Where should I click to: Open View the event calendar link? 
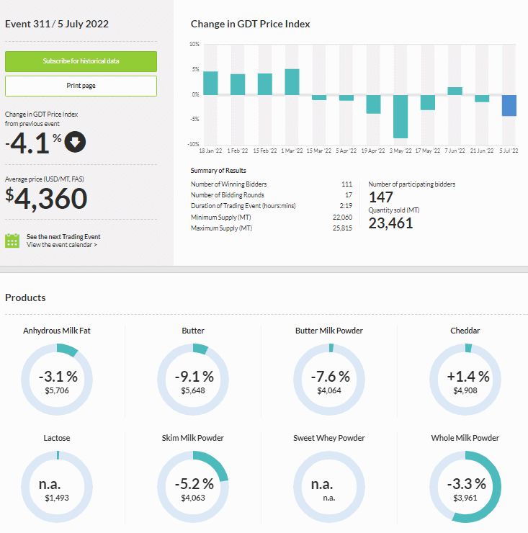[61, 245]
